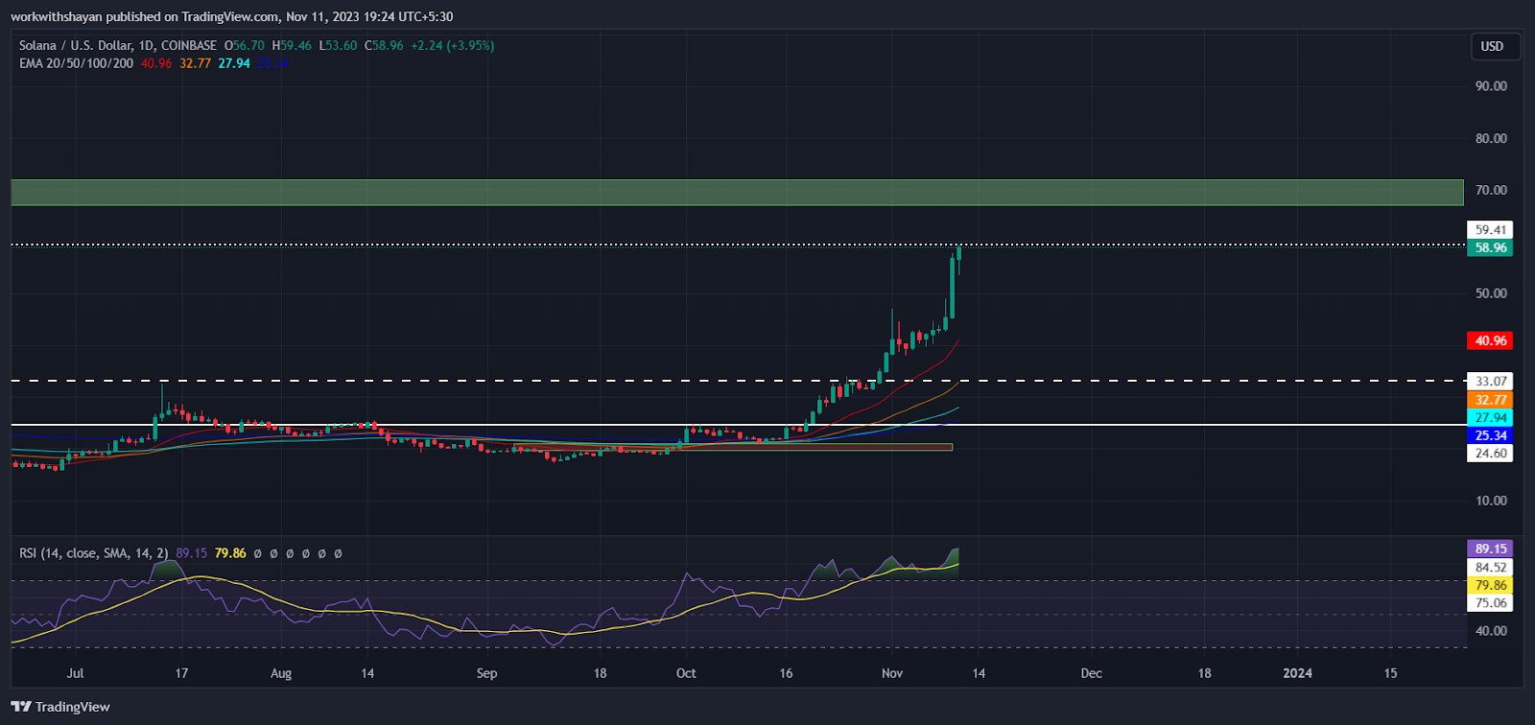Click the 2024 label on the time axis
Screen dimensions: 1535x725
pyautogui.click(x=1297, y=673)
